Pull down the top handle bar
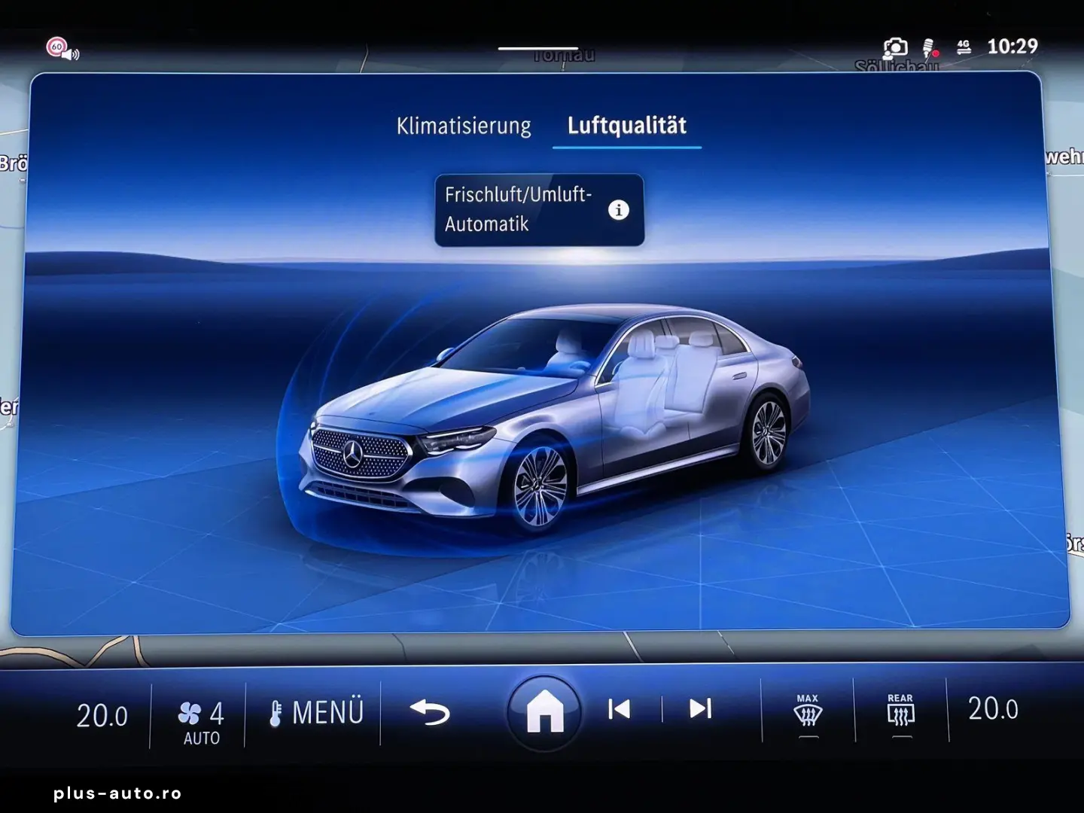This screenshot has width=1084, height=813. pyautogui.click(x=538, y=49)
